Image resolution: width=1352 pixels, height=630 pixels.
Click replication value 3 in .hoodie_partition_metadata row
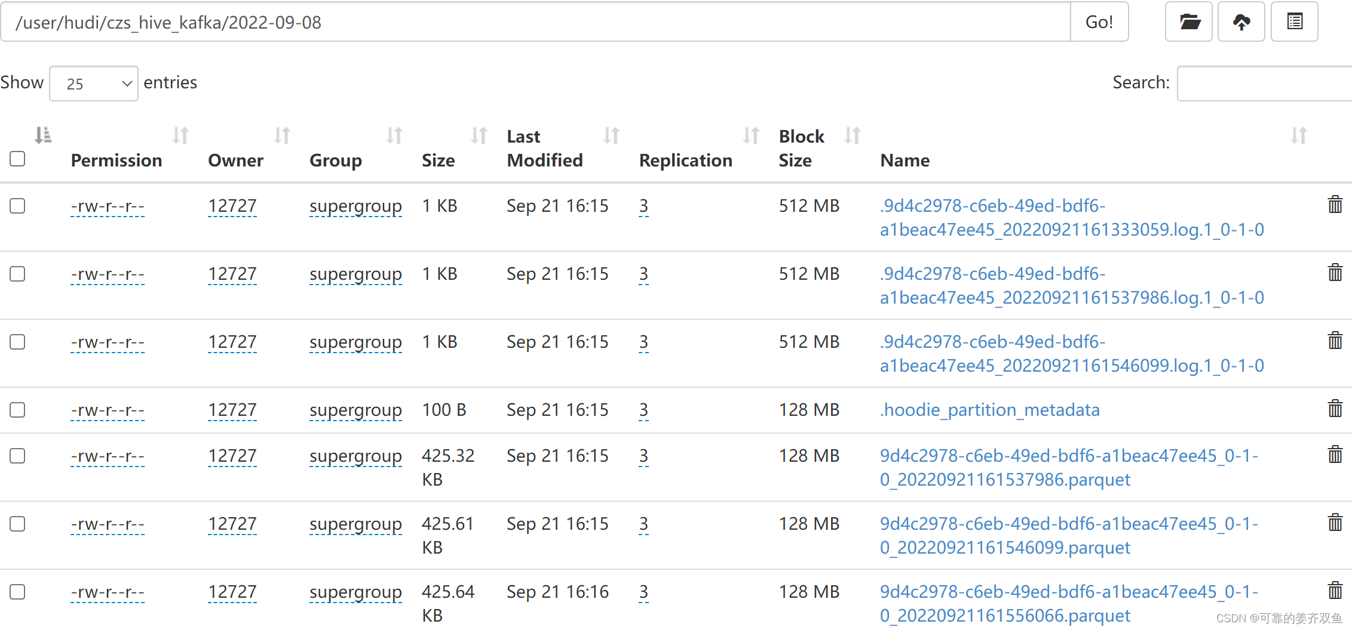pos(643,410)
